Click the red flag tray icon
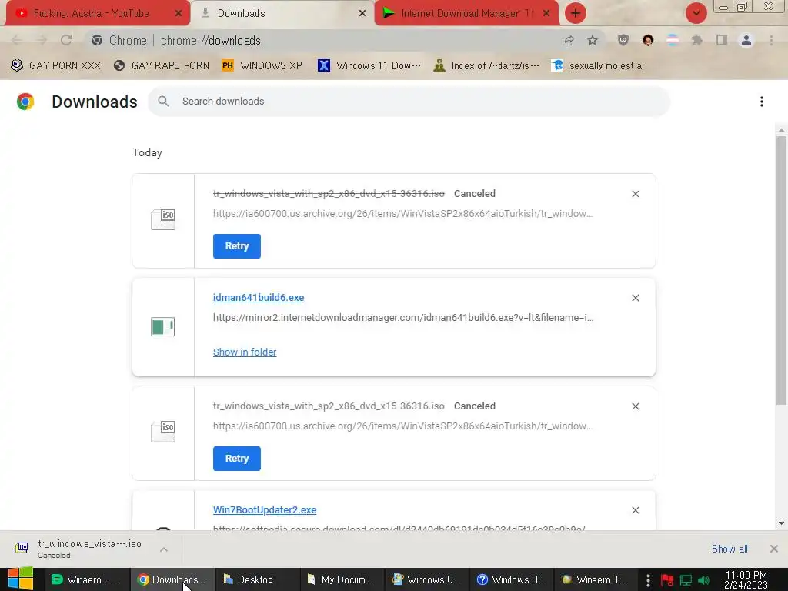 (x=667, y=580)
